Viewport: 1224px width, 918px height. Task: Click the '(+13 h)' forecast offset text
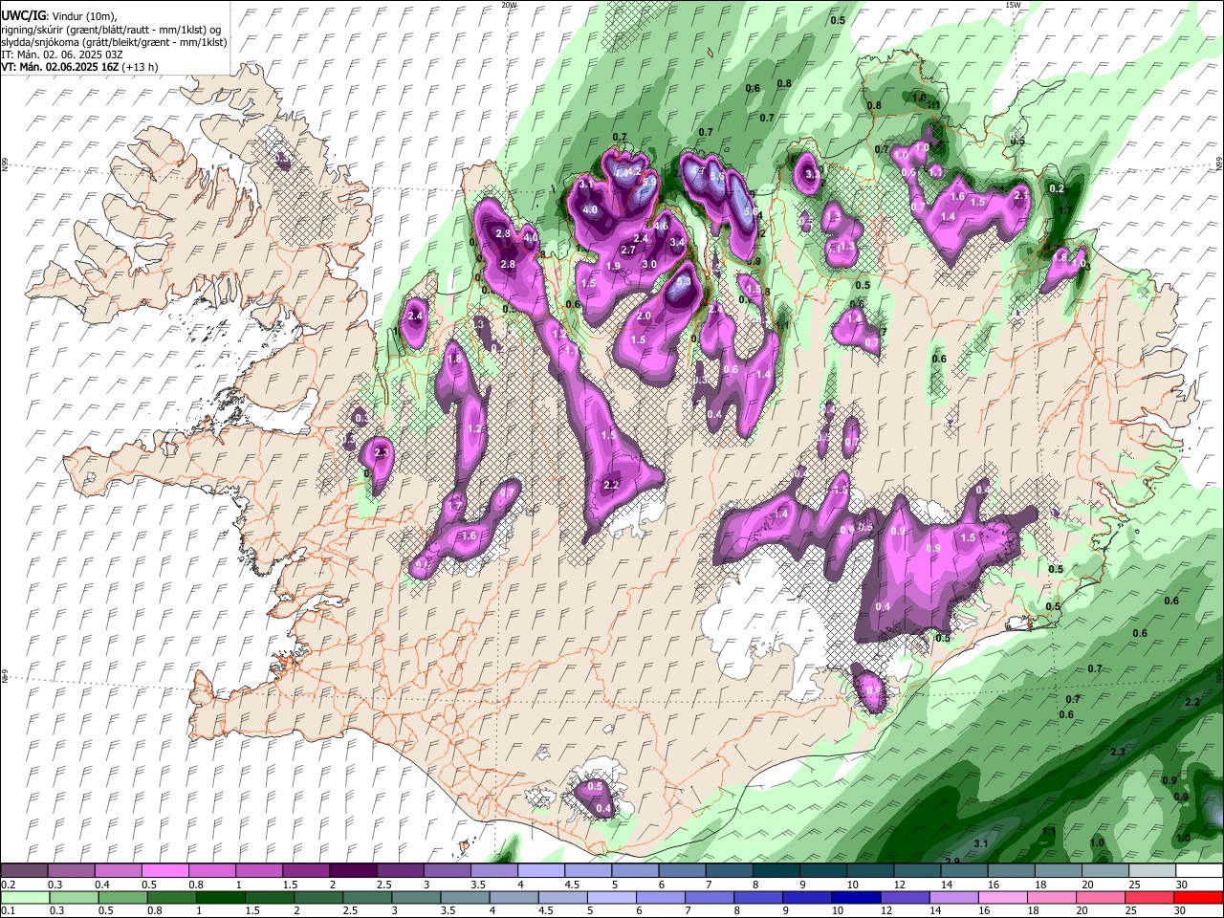coord(140,67)
